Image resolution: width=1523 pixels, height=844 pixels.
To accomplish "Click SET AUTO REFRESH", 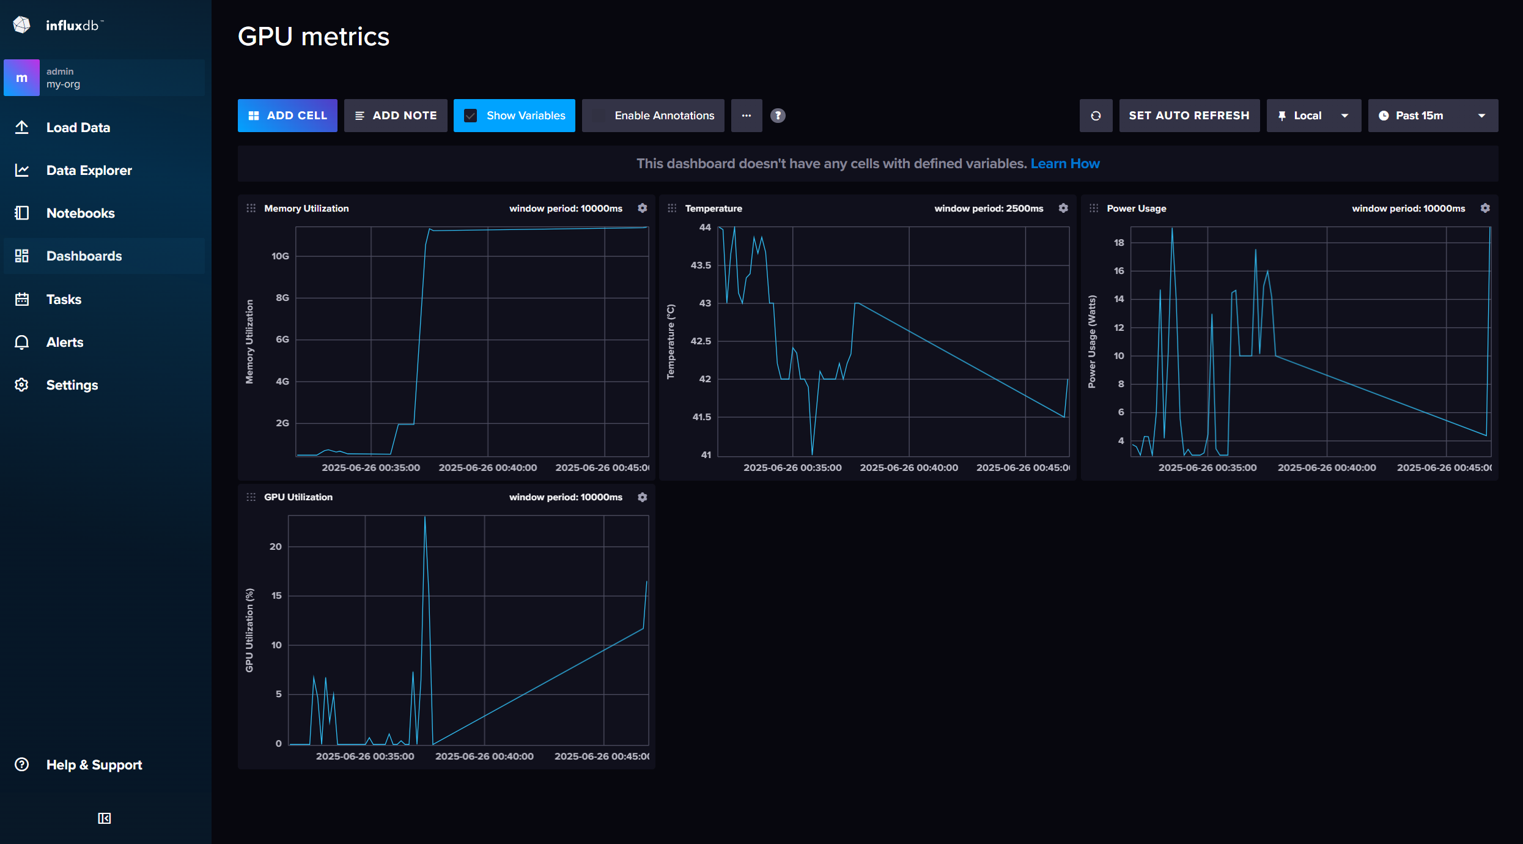I will coord(1189,116).
